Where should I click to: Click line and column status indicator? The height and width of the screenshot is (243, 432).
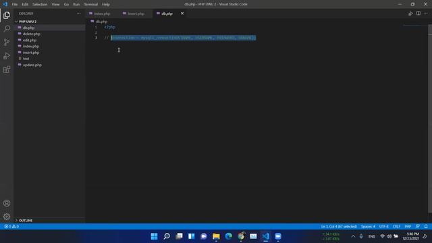click(x=339, y=226)
